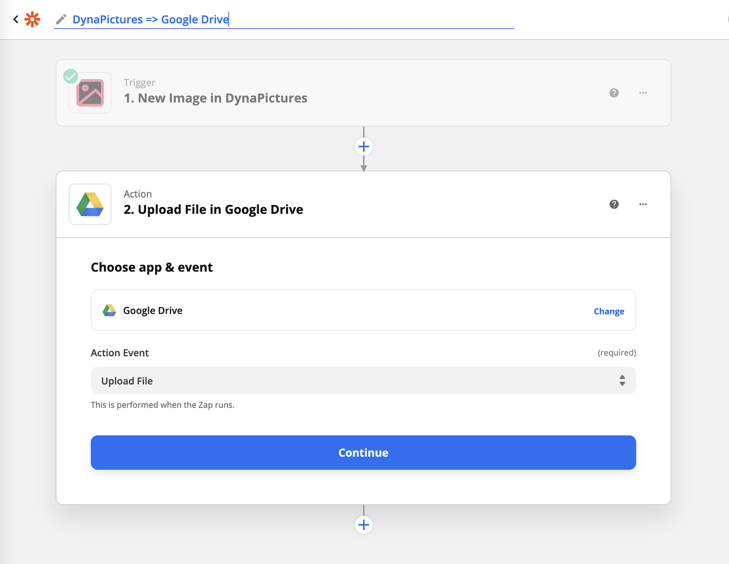Click the plus button between trigger and action
This screenshot has width=729, height=564.
[363, 146]
